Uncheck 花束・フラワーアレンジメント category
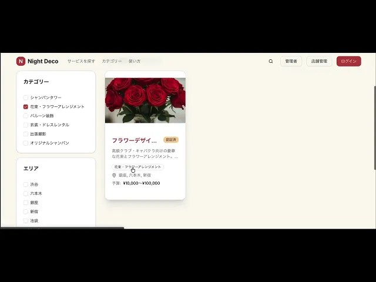The image size is (376, 282). (x=26, y=107)
